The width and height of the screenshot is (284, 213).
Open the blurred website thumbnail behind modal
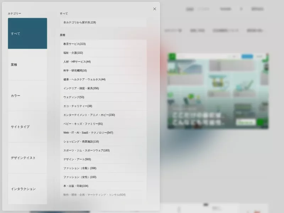[218, 91]
